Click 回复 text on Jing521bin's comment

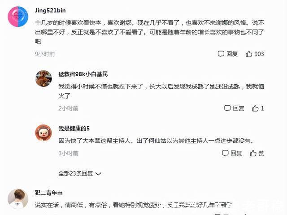click(232, 54)
